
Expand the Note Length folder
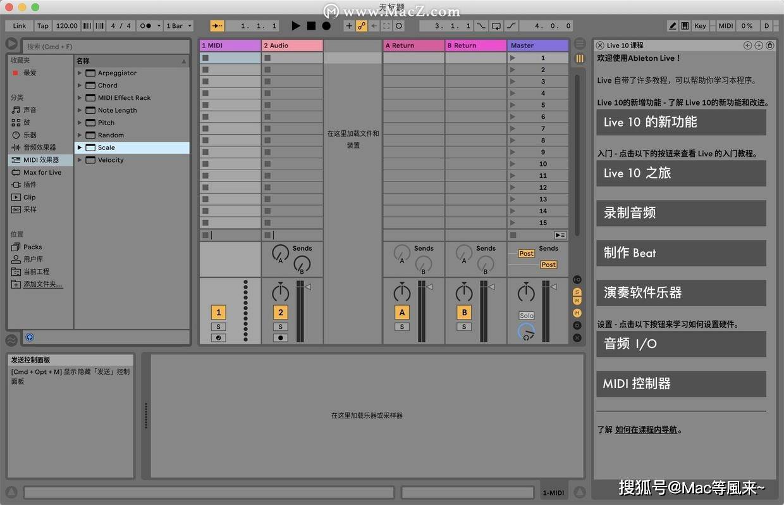[x=80, y=110]
